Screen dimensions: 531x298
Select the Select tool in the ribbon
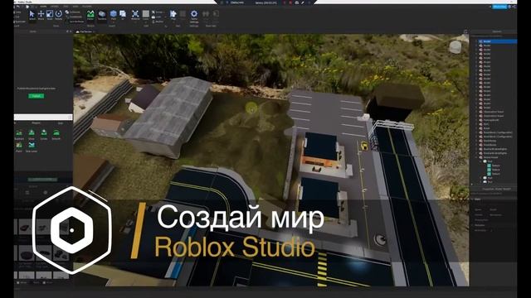(32, 15)
